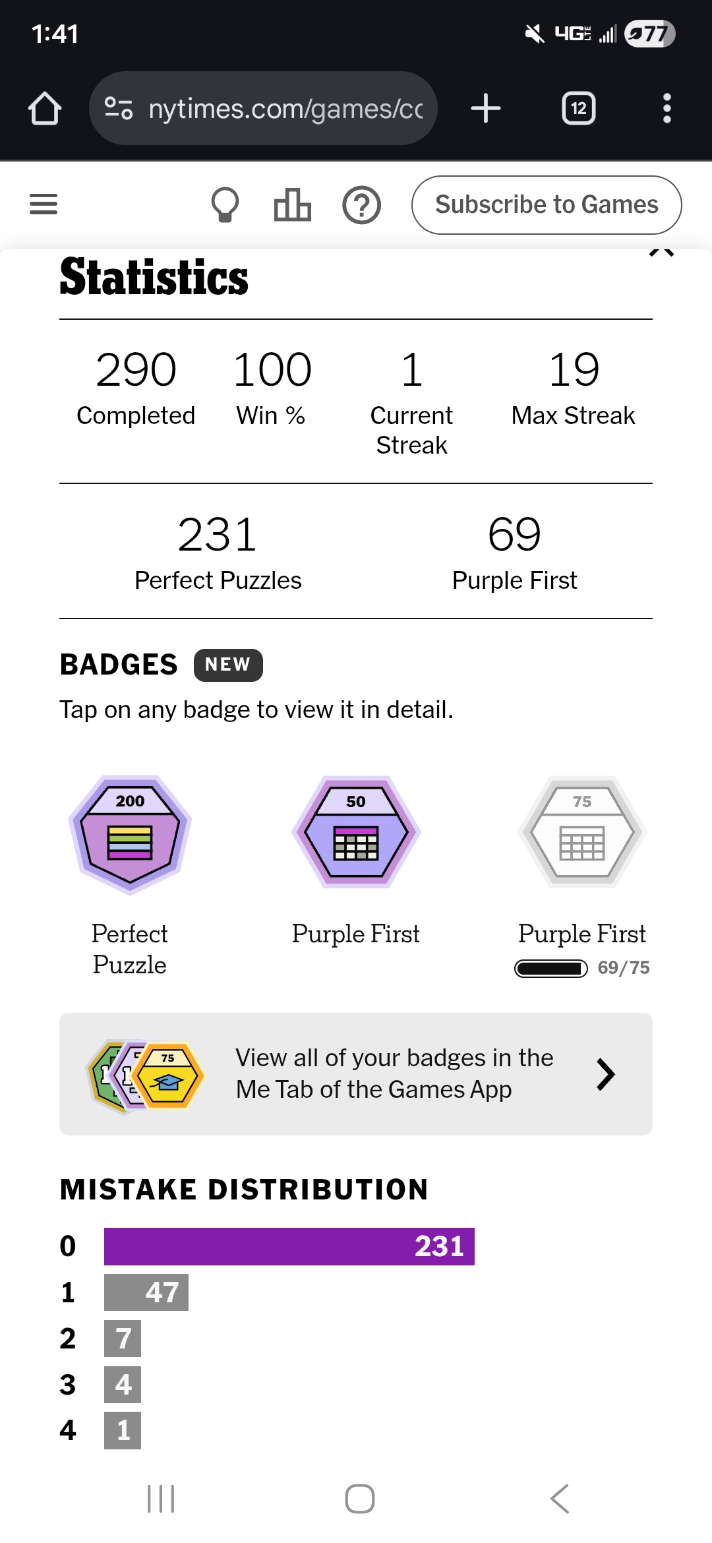Open site info icon in address bar

point(119,108)
